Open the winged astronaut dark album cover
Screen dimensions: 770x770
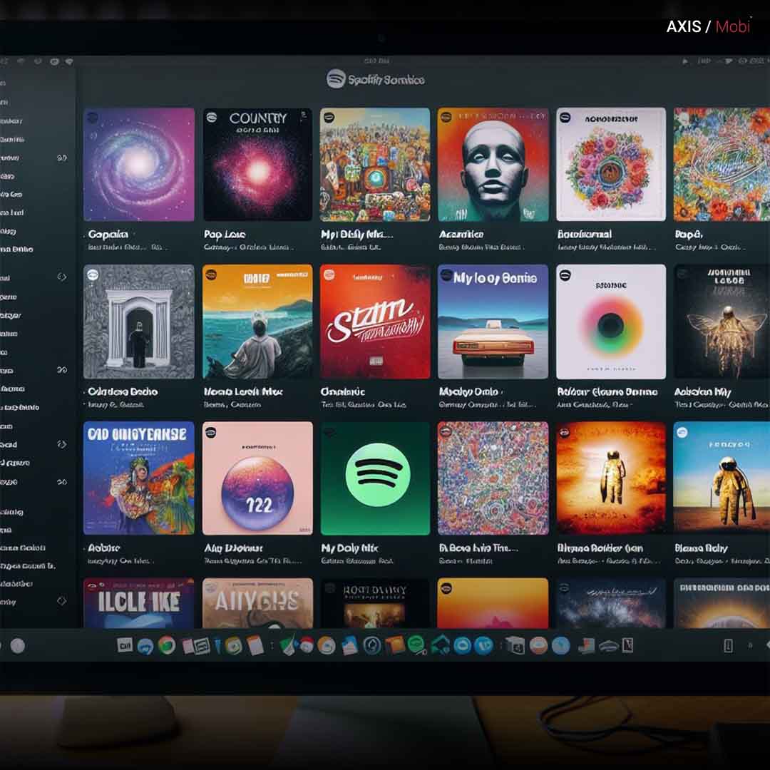[x=722, y=322]
